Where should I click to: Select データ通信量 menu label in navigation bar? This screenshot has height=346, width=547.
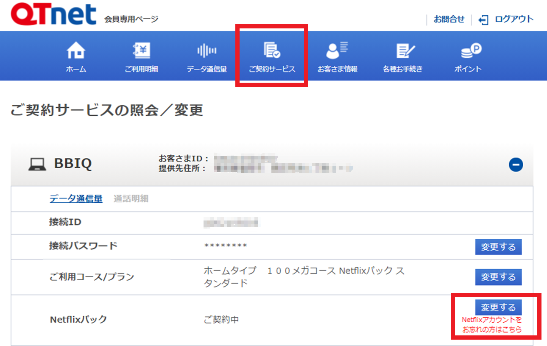click(207, 69)
